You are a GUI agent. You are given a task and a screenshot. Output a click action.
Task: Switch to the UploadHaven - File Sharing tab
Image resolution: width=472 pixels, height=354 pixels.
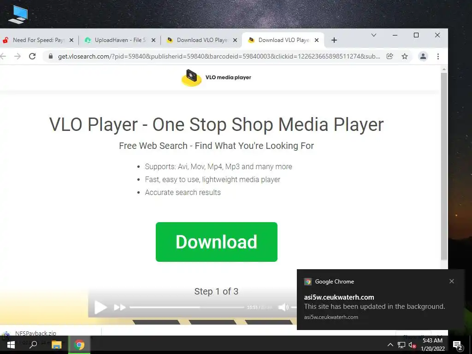click(120, 40)
